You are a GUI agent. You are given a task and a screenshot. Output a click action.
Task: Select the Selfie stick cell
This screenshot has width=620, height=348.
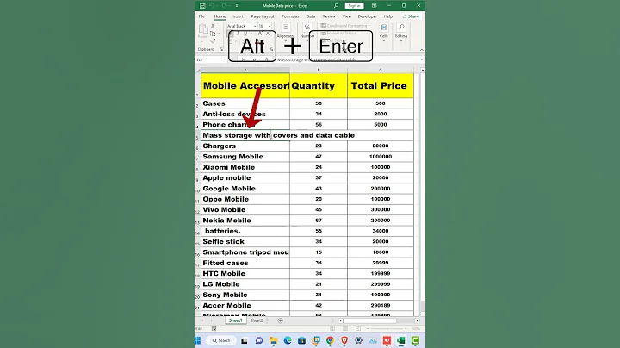[x=245, y=242]
